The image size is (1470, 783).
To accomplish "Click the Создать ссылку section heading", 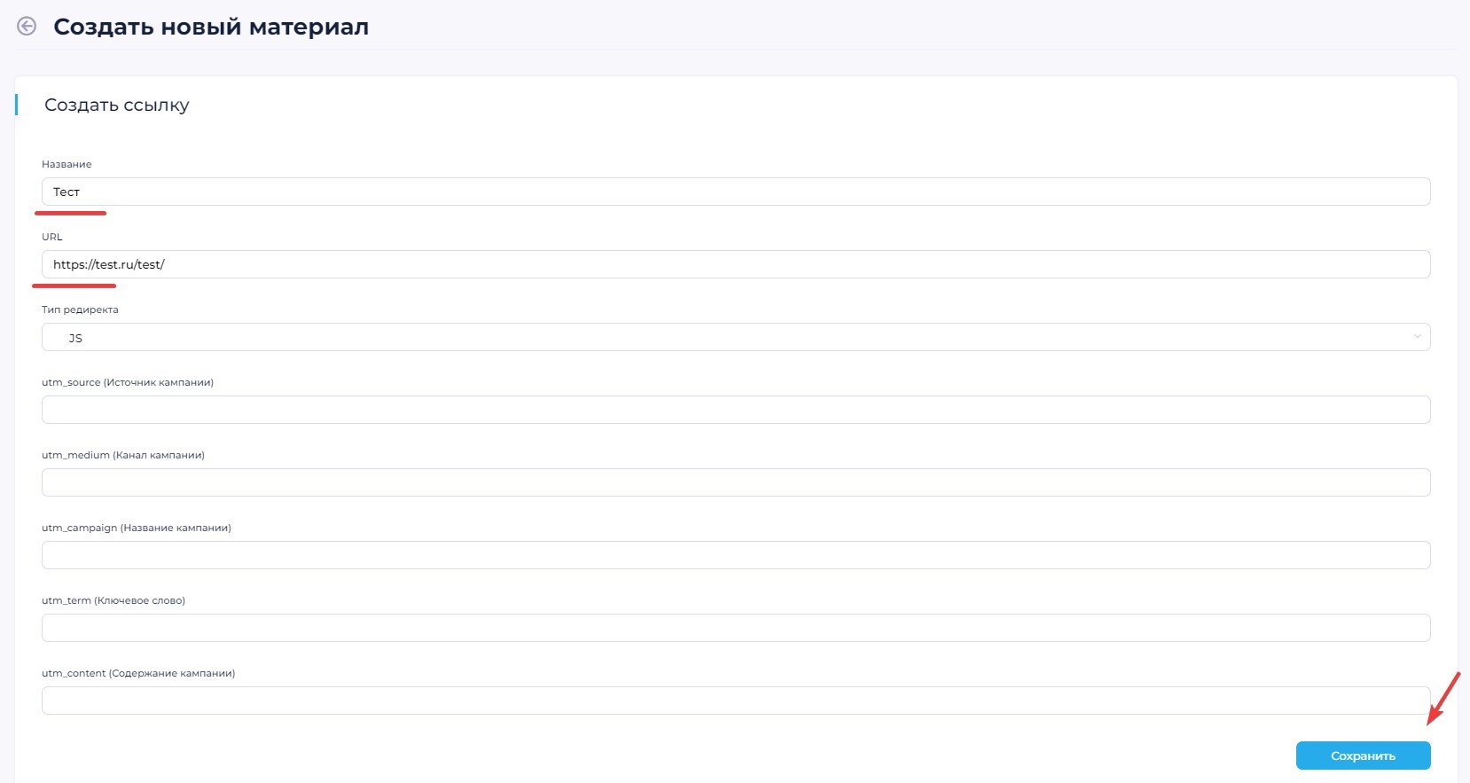I will (x=117, y=105).
